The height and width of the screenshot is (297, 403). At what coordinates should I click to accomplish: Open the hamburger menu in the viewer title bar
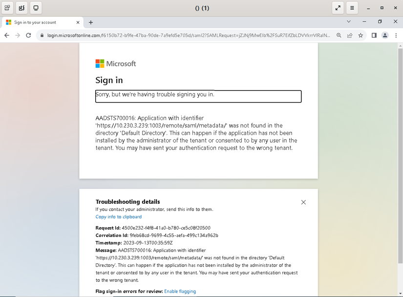coord(352,8)
